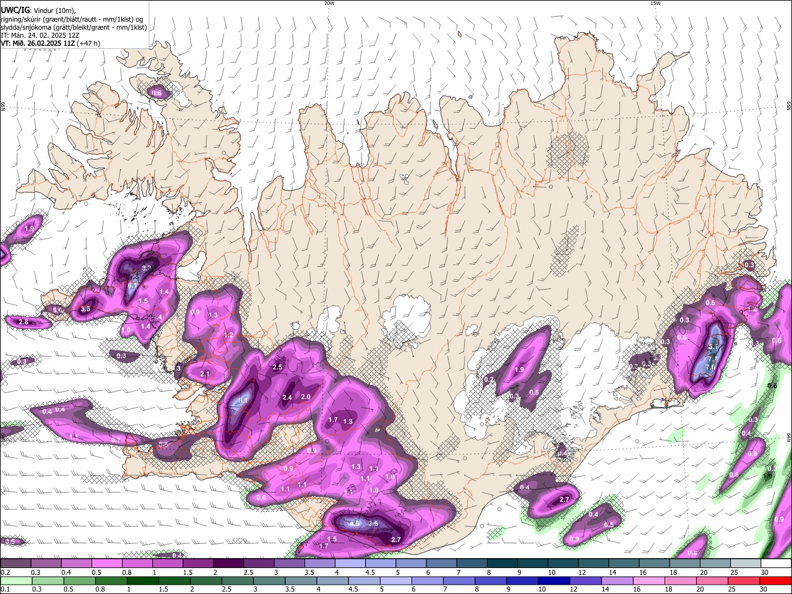Screen dimensions: 792x594
Task: Click the '15W' longitude label
Action: pyautogui.click(x=655, y=3)
